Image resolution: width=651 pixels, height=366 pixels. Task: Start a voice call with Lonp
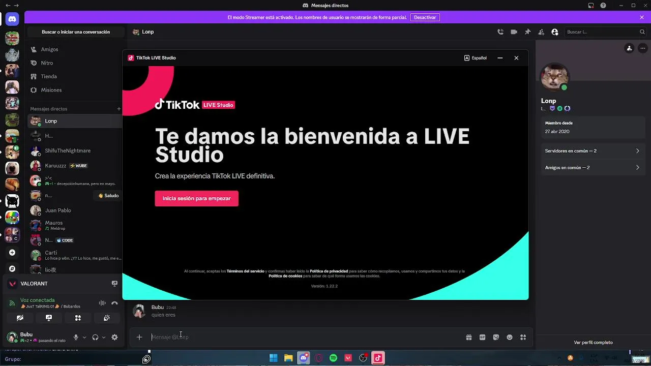coord(500,32)
